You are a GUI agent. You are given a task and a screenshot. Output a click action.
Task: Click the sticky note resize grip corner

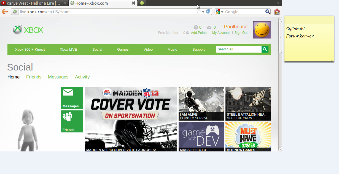[x=332, y=59]
